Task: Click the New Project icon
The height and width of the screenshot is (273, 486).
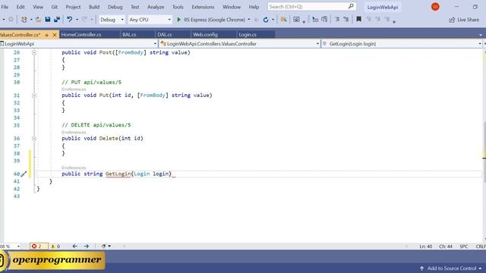Action: click(x=24, y=20)
